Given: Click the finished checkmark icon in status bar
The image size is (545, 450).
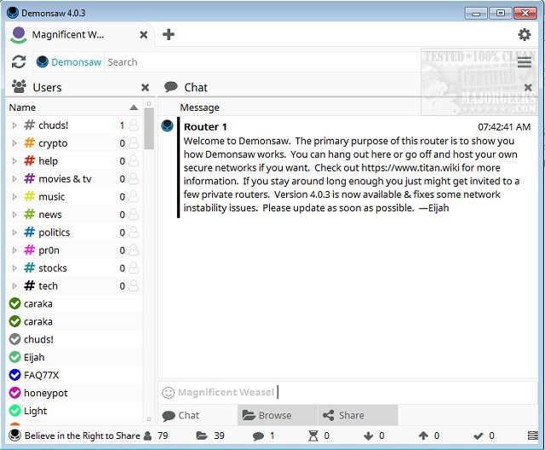Looking at the screenshot, I should pos(479,436).
